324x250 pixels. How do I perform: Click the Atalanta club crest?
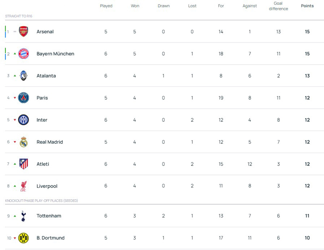23,76
